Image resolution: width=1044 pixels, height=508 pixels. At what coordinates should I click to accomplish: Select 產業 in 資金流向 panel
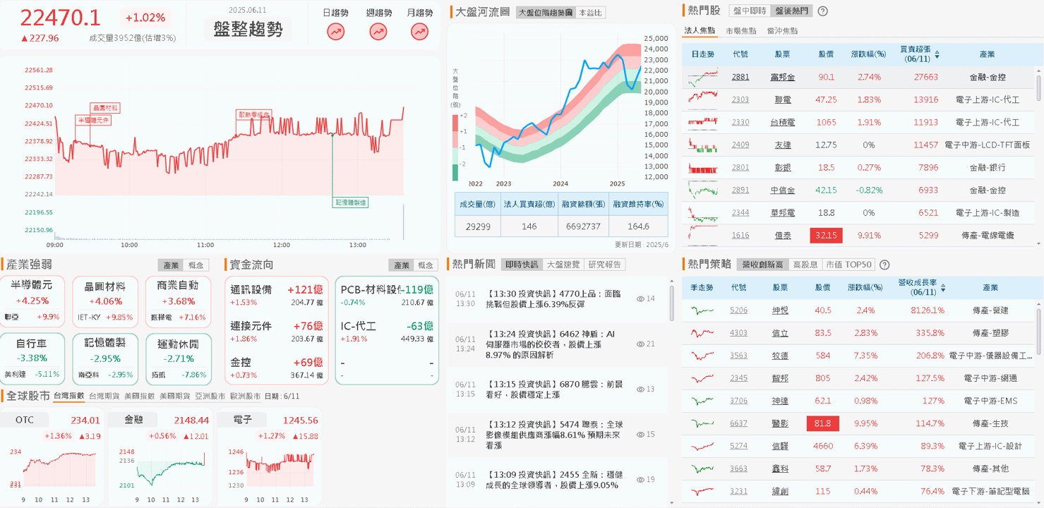pyautogui.click(x=401, y=265)
